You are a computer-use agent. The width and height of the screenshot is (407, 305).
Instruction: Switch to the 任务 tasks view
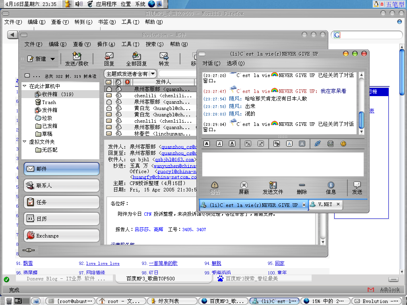pos(62,202)
